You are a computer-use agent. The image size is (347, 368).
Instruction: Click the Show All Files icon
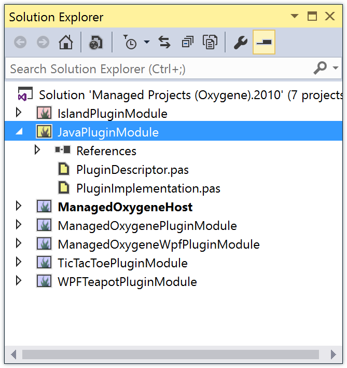(x=210, y=42)
